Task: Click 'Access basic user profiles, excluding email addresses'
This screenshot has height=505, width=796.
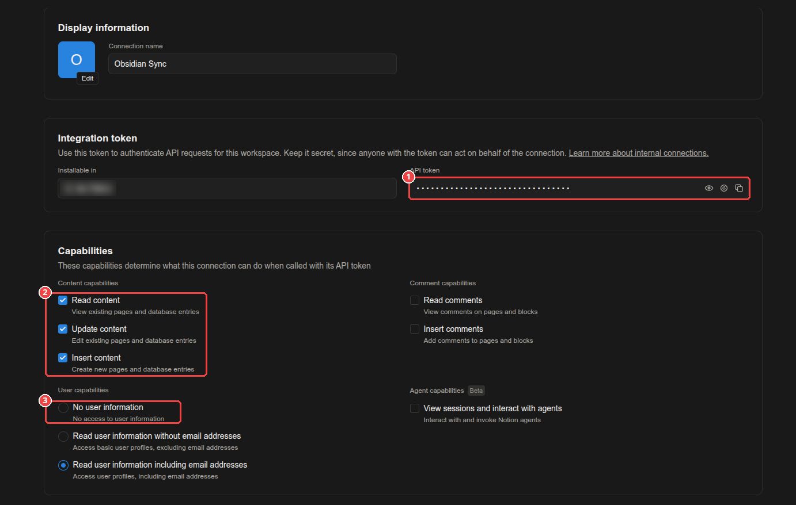Action: coord(156,447)
